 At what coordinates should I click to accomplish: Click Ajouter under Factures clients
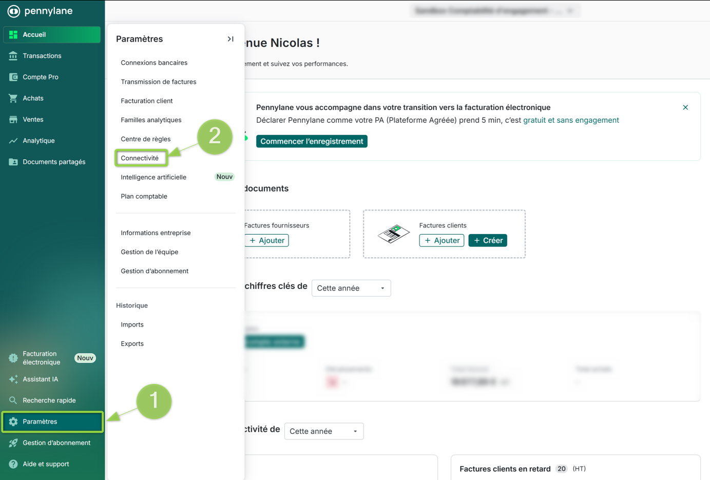coord(442,240)
